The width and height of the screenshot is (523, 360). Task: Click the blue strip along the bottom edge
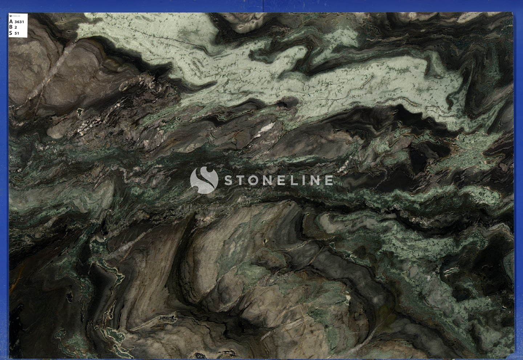(x=261, y=358)
